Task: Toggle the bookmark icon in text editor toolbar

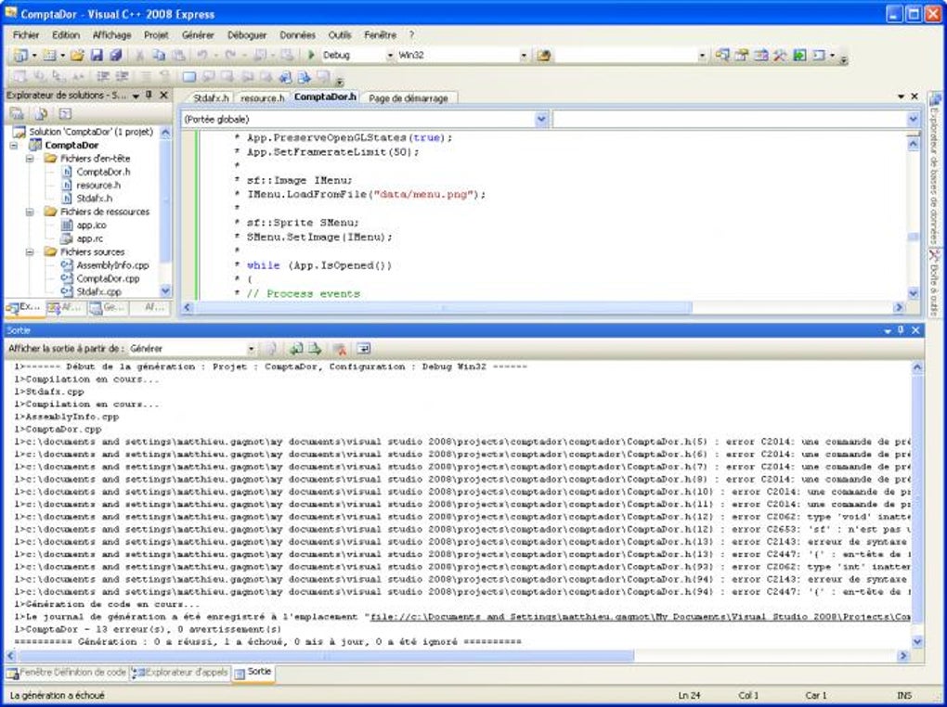Action: click(189, 77)
